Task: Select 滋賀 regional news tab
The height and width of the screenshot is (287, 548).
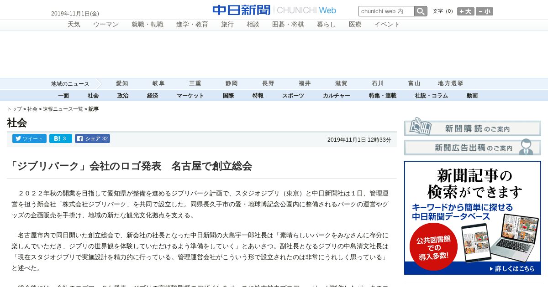Action: (341, 83)
